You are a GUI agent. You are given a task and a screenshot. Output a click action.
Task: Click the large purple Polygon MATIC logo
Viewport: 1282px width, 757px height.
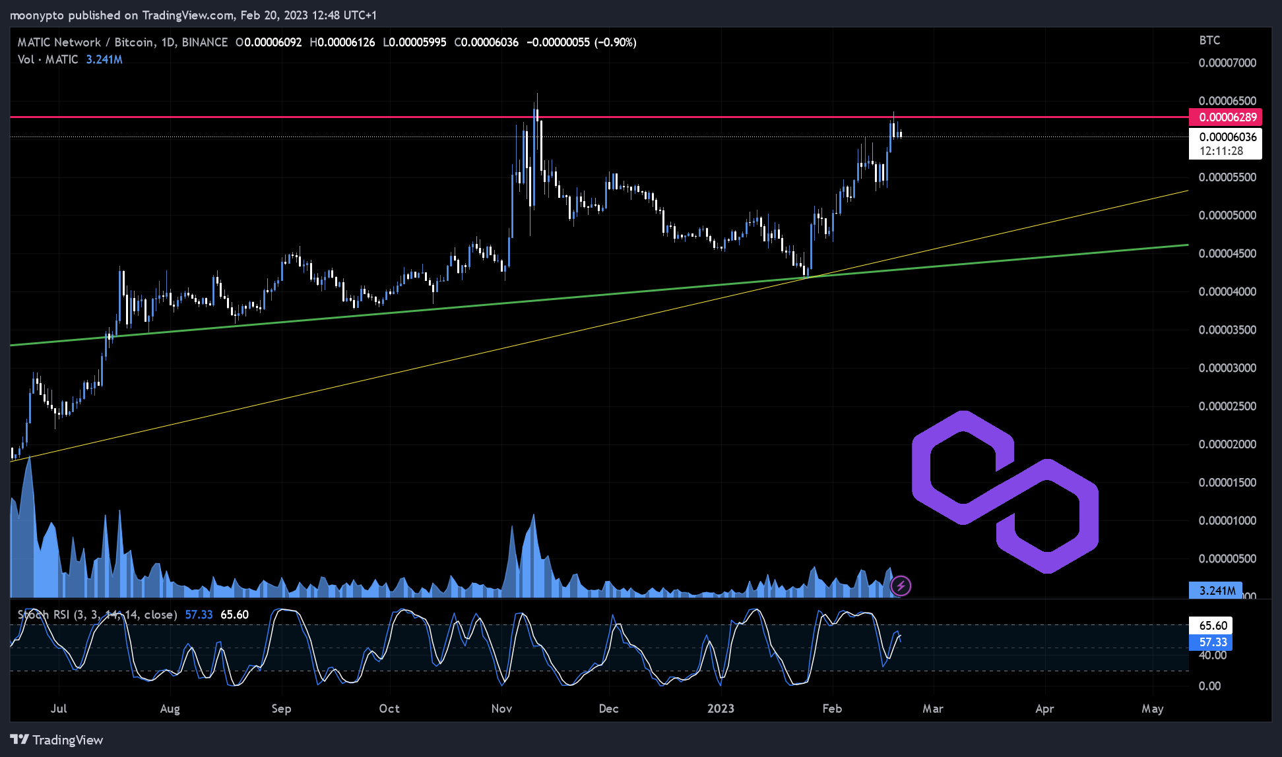click(x=1005, y=492)
